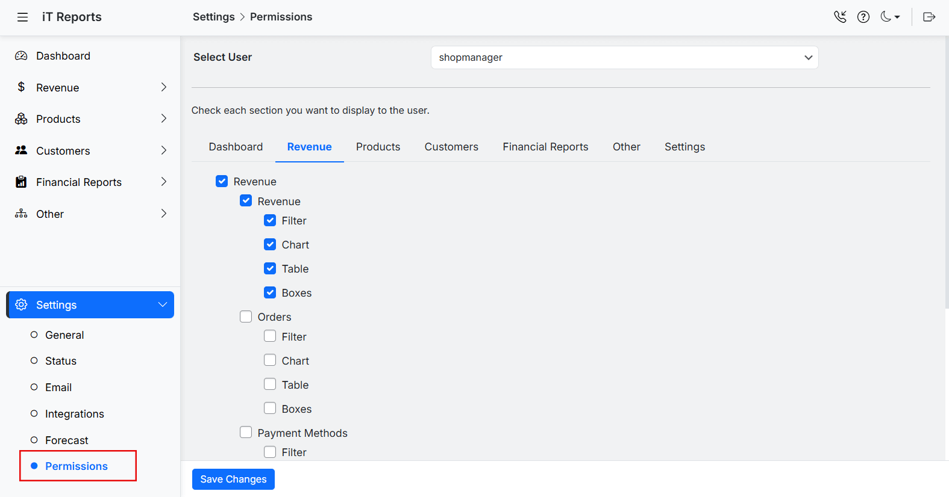Viewport: 949px width, 497px height.
Task: Click the hamburger menu icon
Action: pyautogui.click(x=22, y=17)
